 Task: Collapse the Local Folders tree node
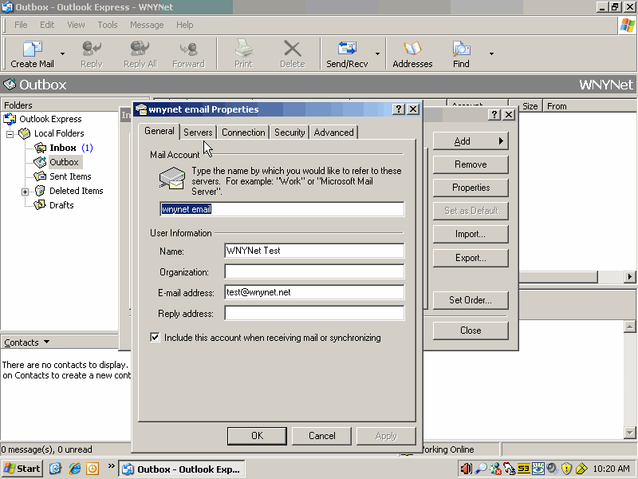(10, 134)
